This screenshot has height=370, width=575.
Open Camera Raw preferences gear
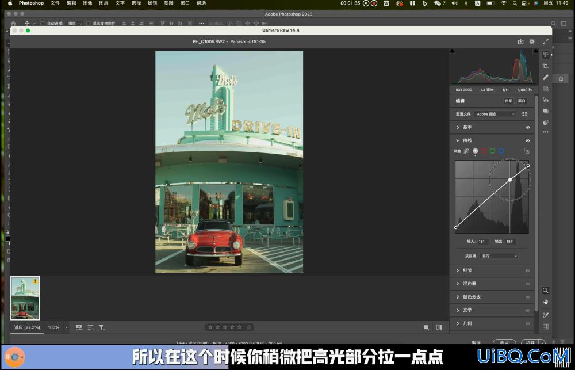point(532,41)
